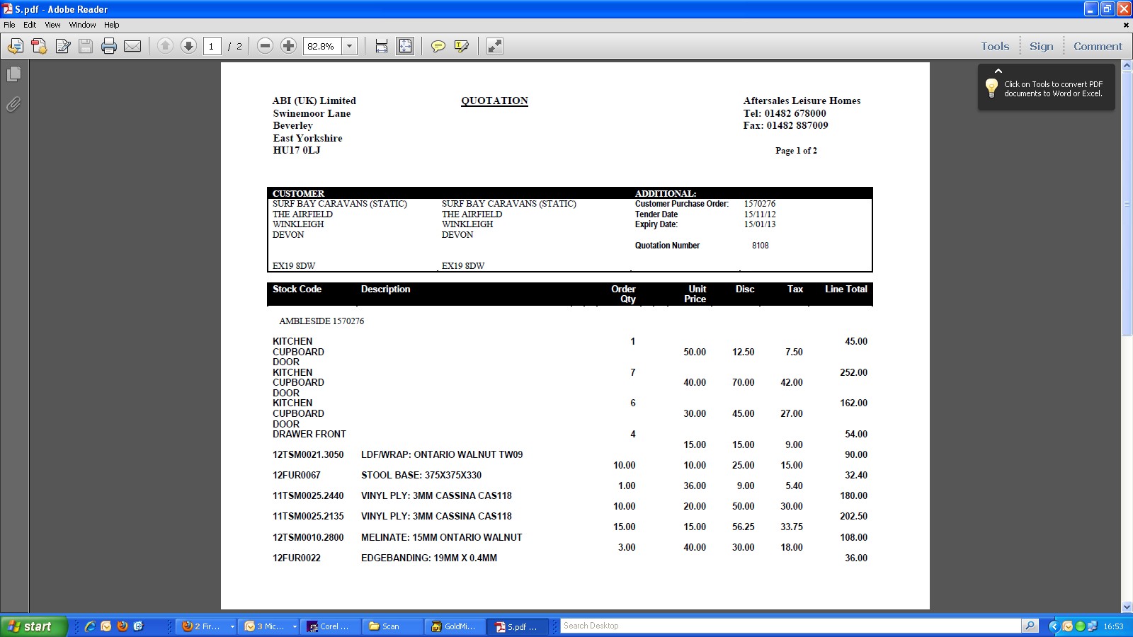Go to the previous page arrow
The image size is (1133, 637).
165,46
